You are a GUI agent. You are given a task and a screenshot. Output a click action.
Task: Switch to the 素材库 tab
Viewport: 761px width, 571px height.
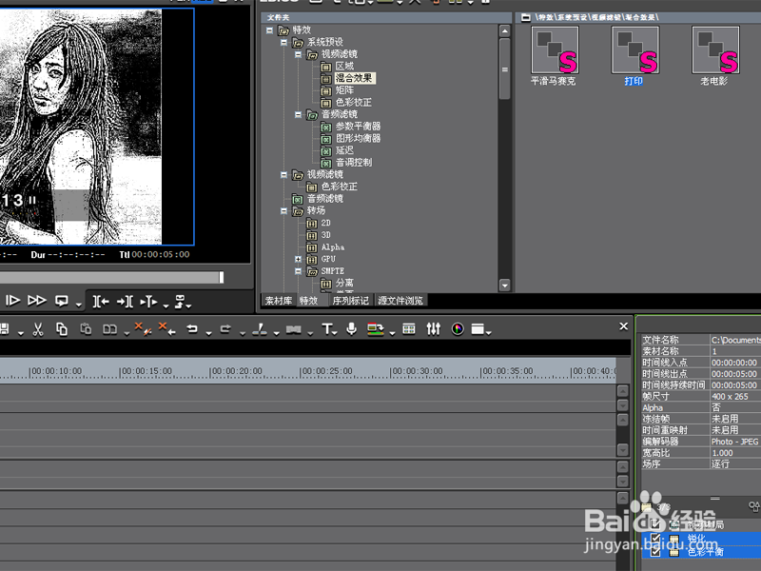click(279, 301)
